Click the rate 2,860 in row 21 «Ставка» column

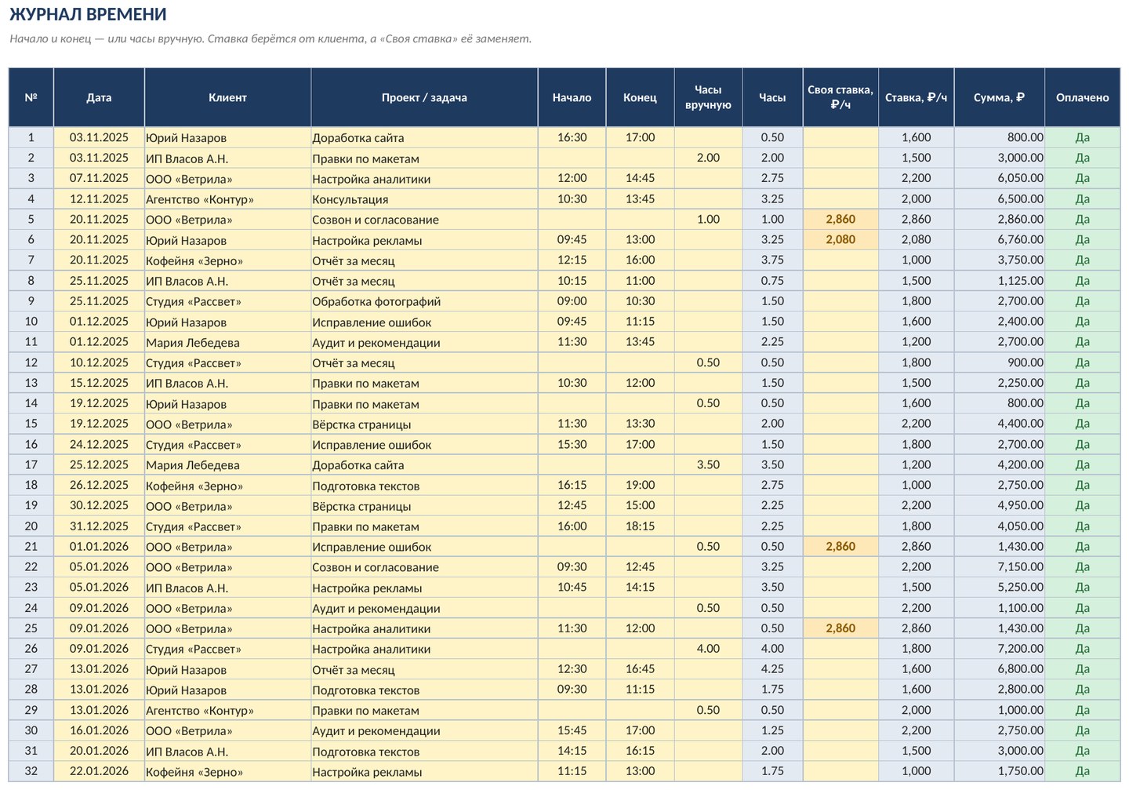916,547
